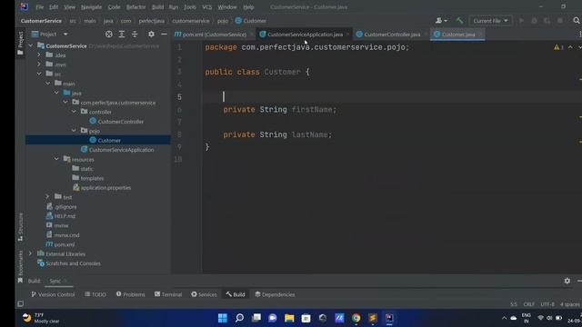Click the Windows Start button
The height and width of the screenshot is (327, 582).
click(x=222, y=318)
